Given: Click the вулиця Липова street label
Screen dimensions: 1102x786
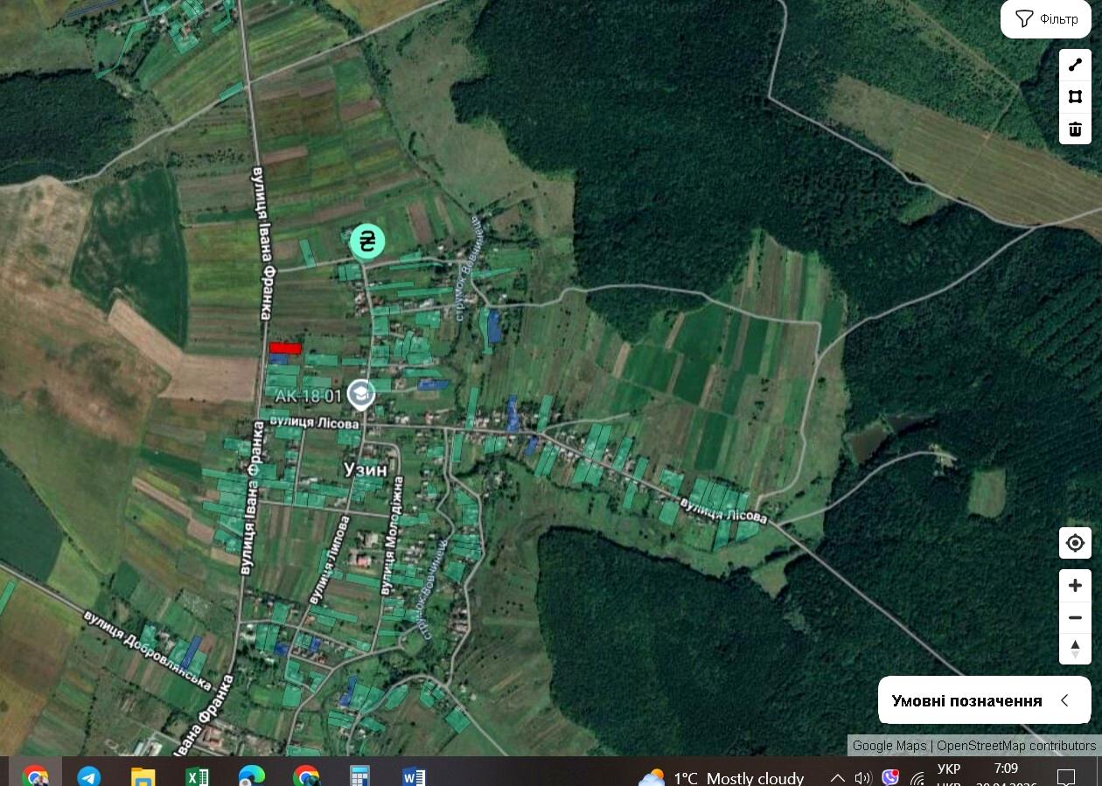Looking at the screenshot, I should (329, 560).
